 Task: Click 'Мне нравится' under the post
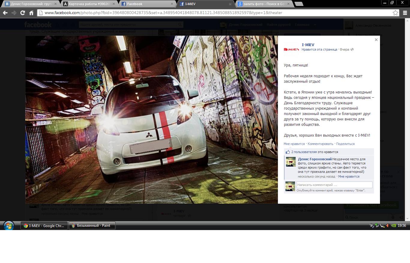(x=294, y=144)
